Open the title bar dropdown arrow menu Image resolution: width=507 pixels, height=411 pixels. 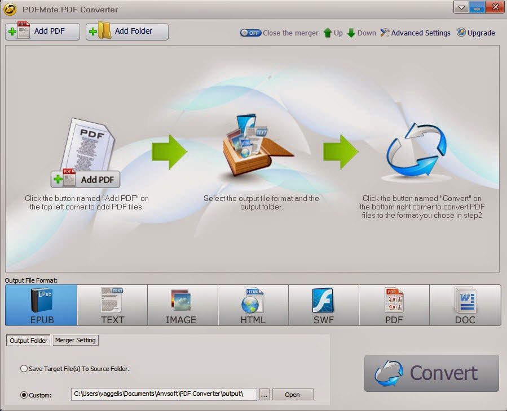461,7
